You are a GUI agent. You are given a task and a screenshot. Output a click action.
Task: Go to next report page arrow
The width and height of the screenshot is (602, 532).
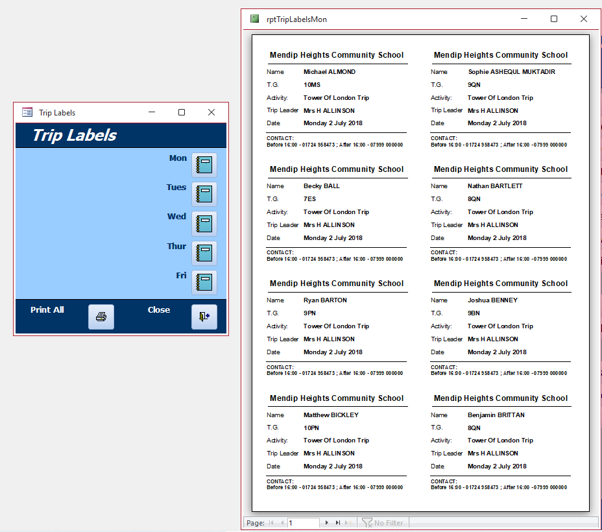pos(327,522)
